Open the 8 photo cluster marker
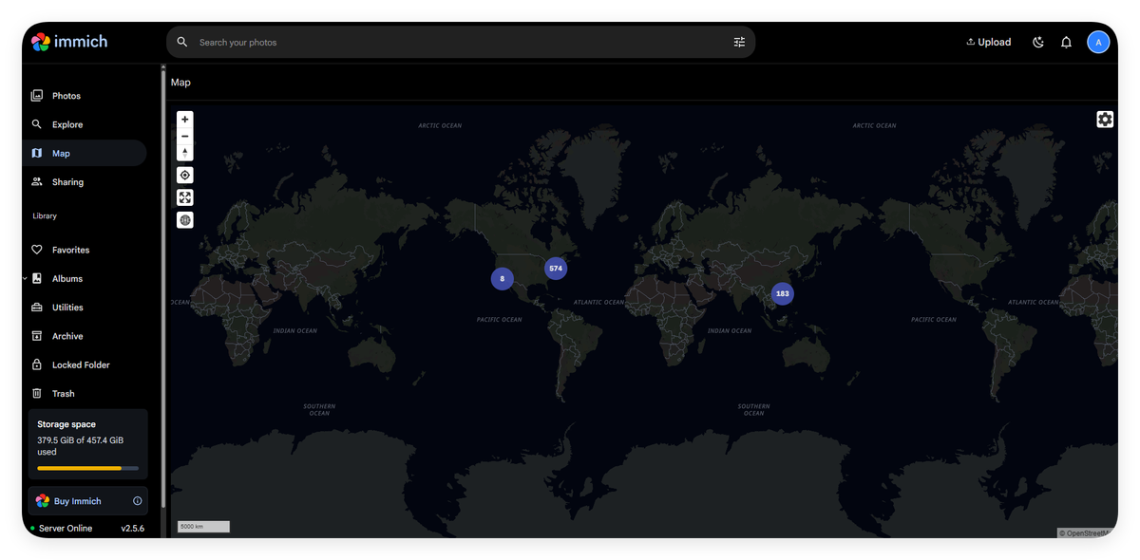 tap(503, 279)
